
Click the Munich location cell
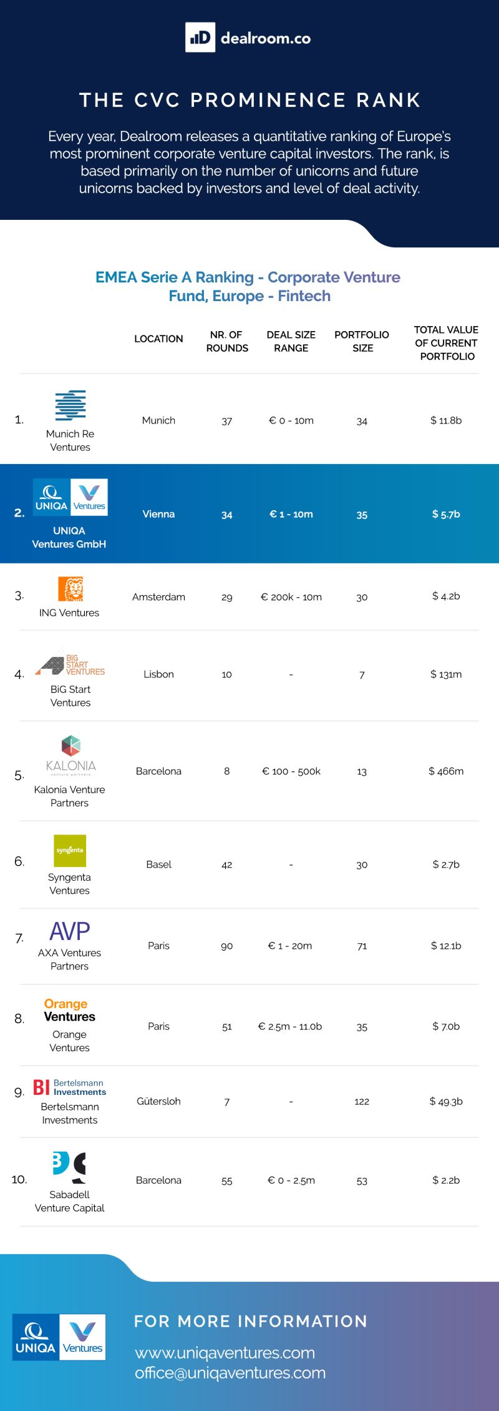pyautogui.click(x=158, y=420)
